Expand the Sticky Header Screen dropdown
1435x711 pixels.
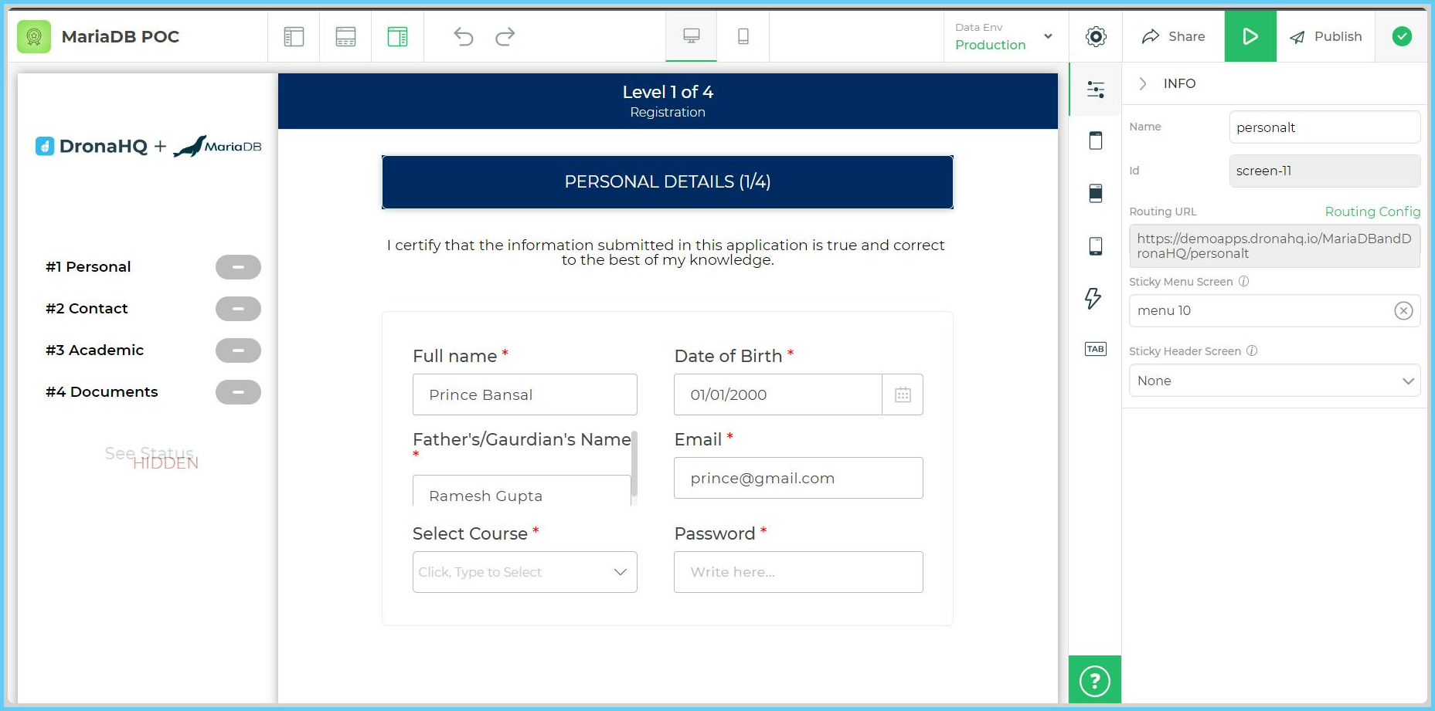[1273, 381]
